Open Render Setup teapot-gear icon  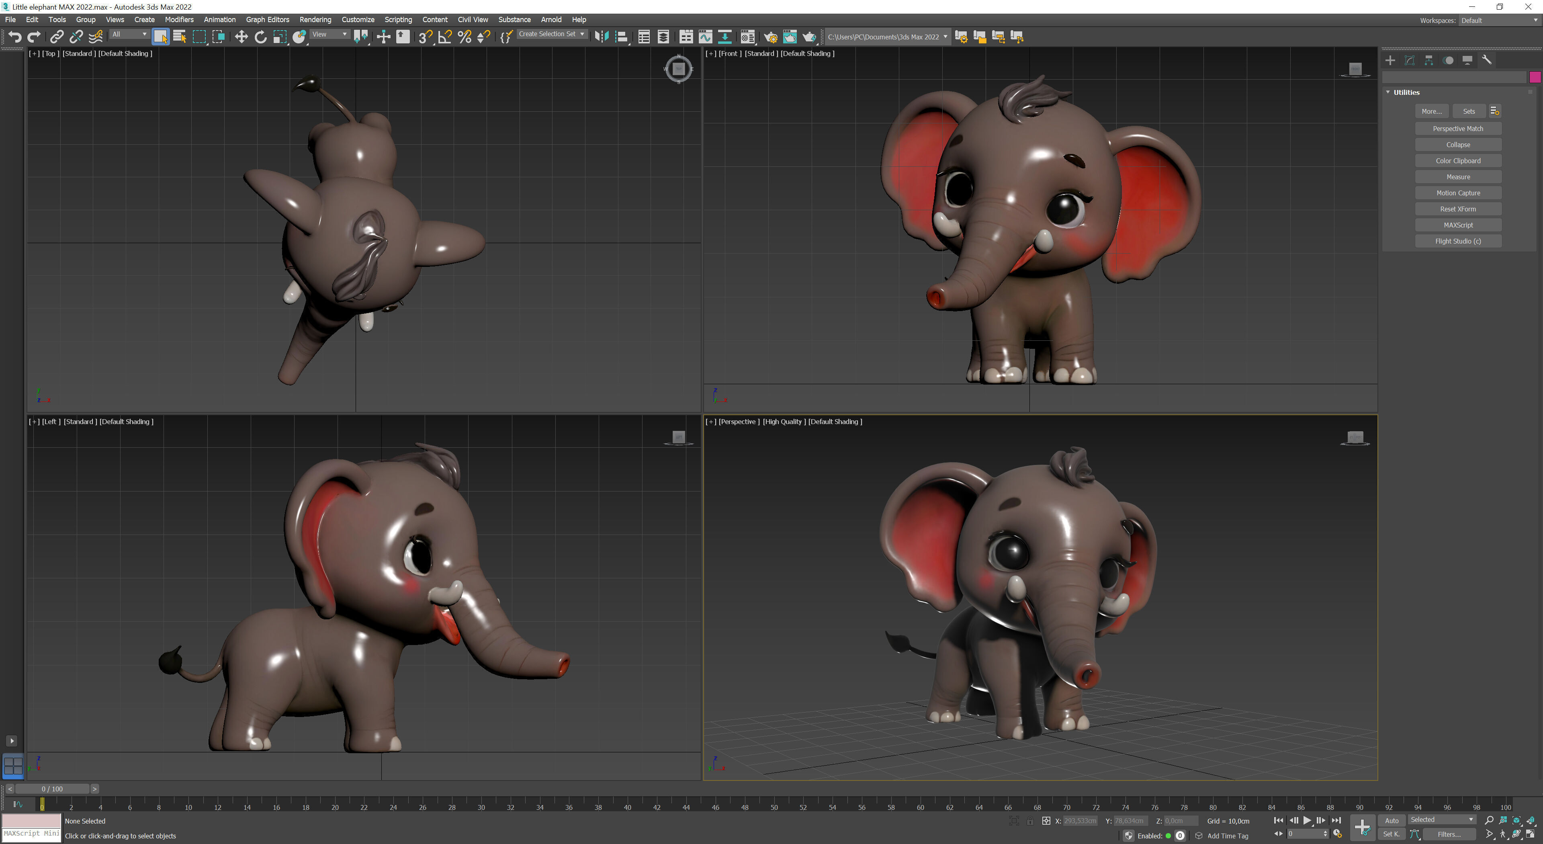(771, 37)
